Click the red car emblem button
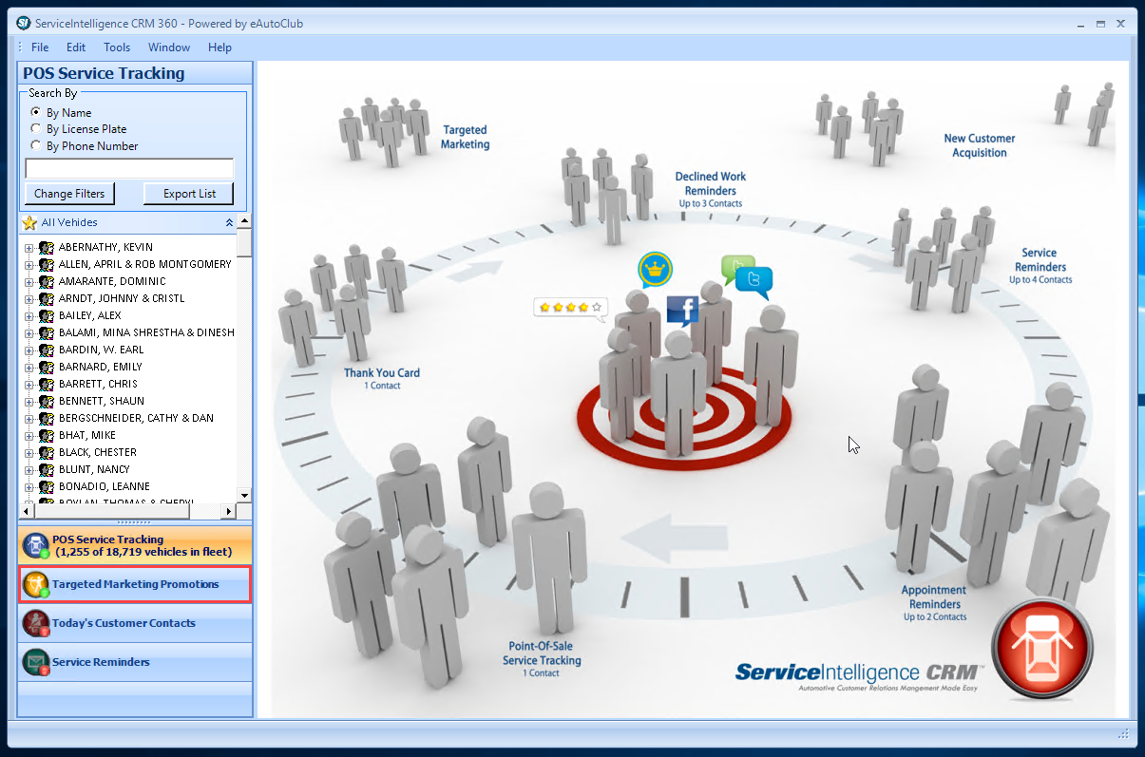Viewport: 1145px width, 757px height. point(1042,651)
